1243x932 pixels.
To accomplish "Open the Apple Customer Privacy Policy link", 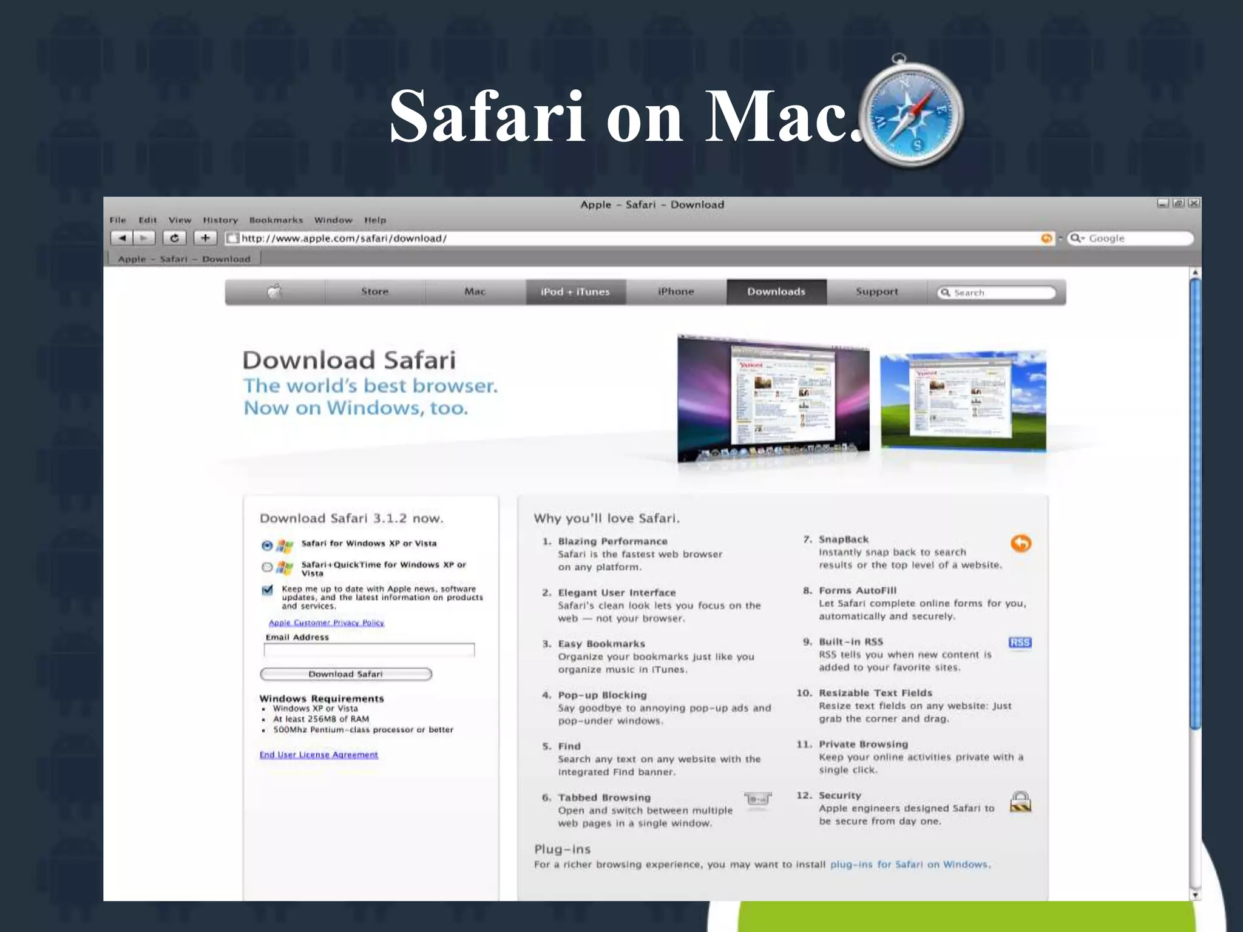I will coord(327,623).
